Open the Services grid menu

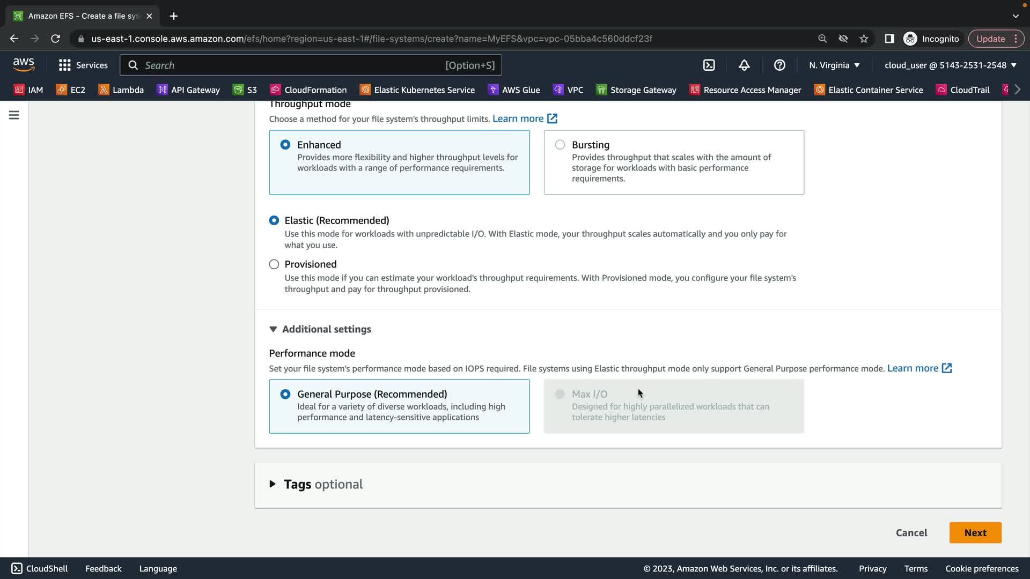click(83, 65)
